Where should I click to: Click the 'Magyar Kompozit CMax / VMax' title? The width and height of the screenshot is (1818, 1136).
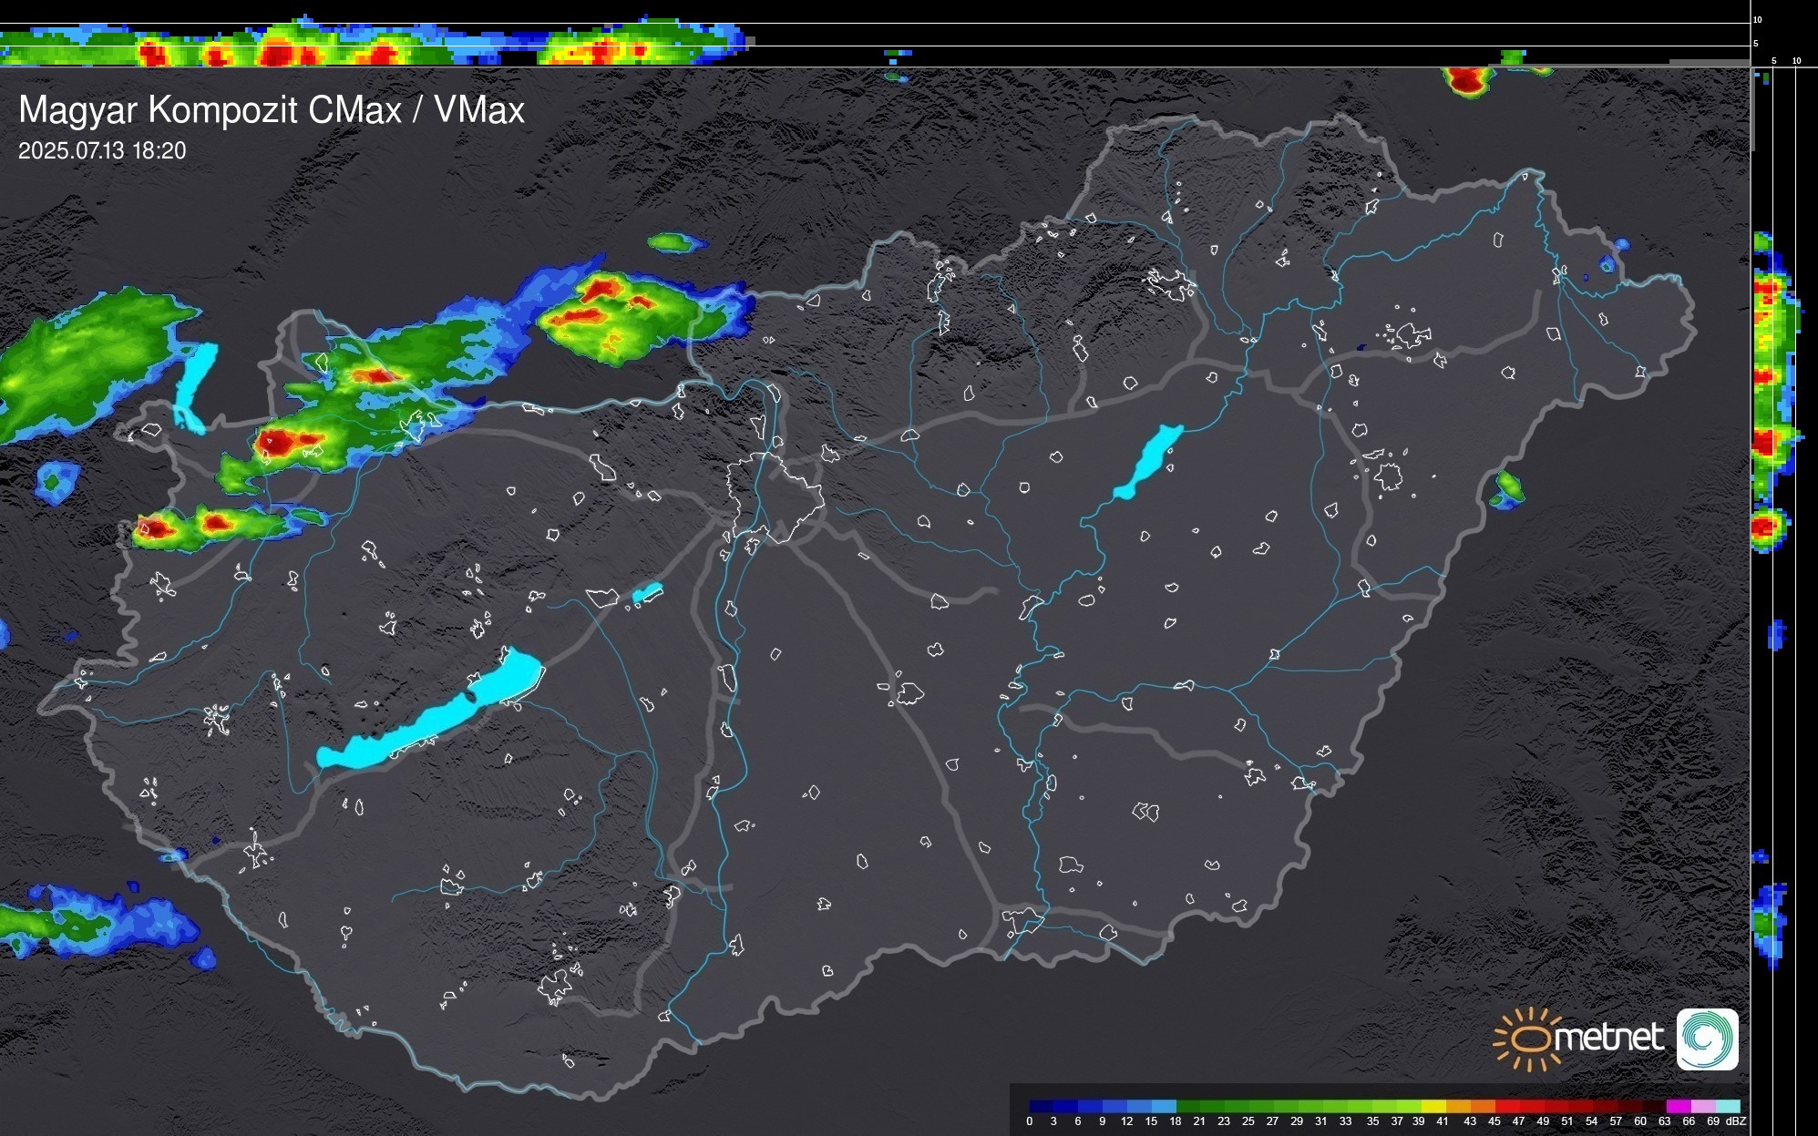pyautogui.click(x=272, y=110)
